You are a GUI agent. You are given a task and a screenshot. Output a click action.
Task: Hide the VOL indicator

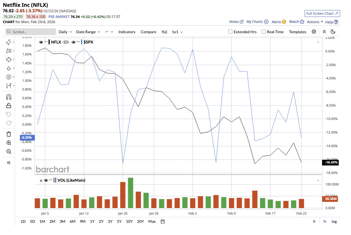(x=46, y=180)
